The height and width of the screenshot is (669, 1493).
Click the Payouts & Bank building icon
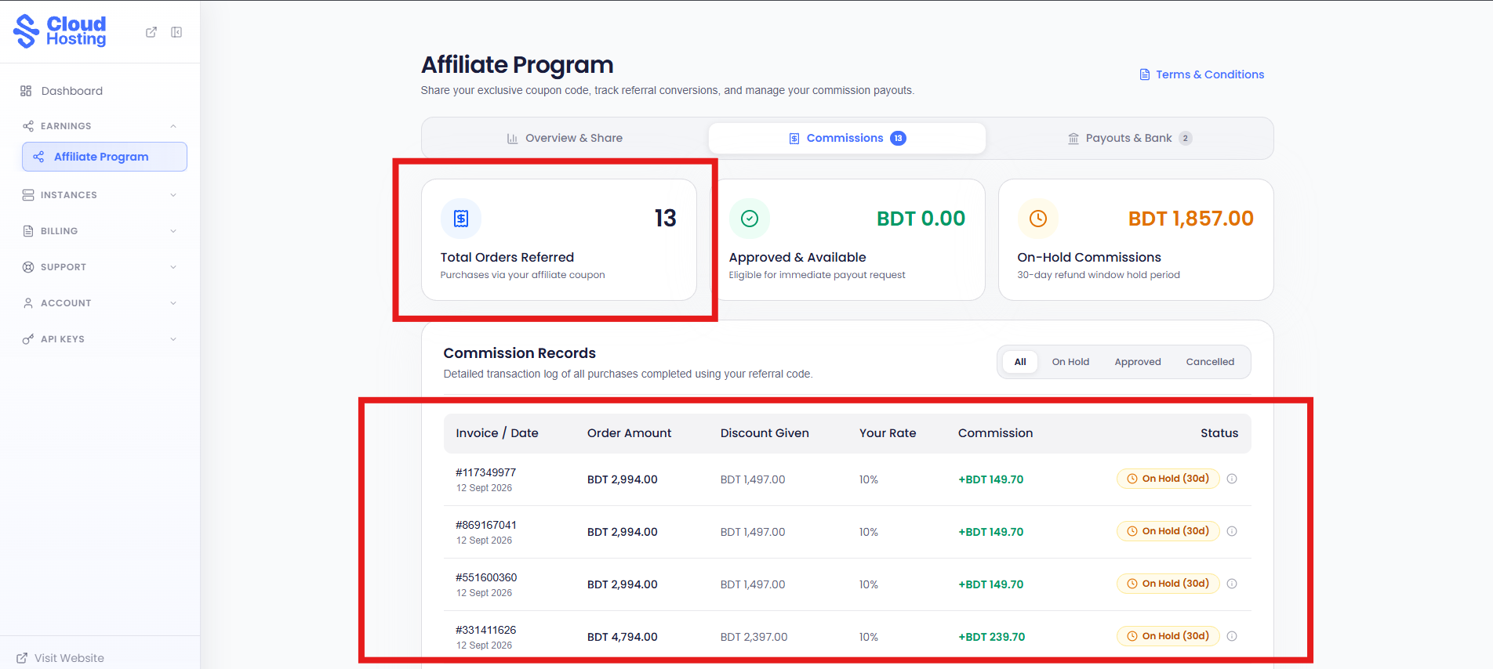1073,139
